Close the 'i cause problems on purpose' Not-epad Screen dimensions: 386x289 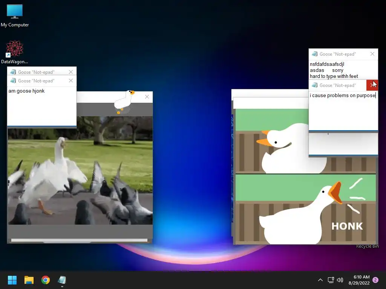point(372,85)
